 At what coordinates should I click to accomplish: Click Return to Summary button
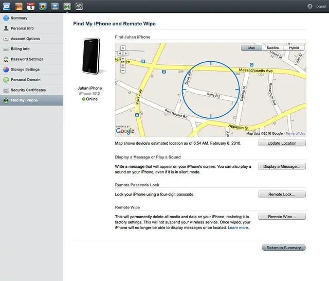[x=284, y=248]
